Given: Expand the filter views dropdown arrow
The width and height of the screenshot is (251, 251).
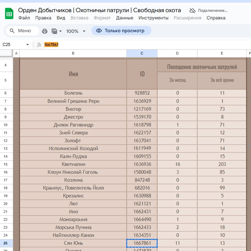Looking at the screenshot, I should point(60,31).
